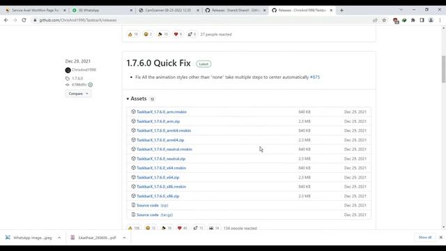Viewport: 446px width, 251px height.
Task: Click the page vertical scrollbar thumb
Action: pyautogui.click(x=443, y=69)
